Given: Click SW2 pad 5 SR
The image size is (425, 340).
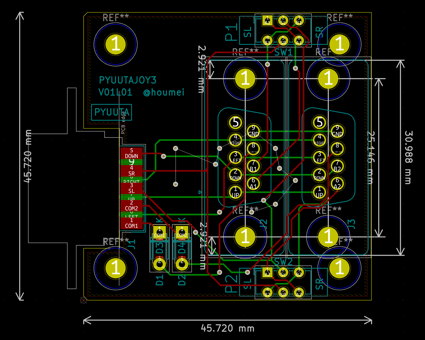Looking at the screenshot, I should click(x=283, y=292).
